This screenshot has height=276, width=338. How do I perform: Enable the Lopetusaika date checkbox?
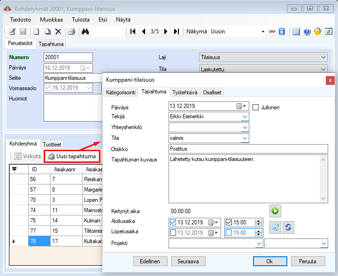click(x=173, y=233)
